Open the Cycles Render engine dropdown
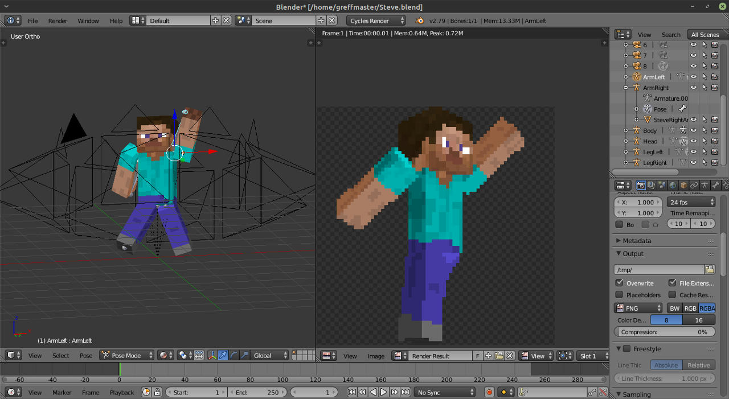The width and height of the screenshot is (729, 399). [x=376, y=20]
